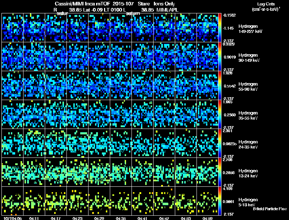This screenshot has width=289, height=220.
Task: Click the '(cm²-sr-s-keV)' units label
Action: (266, 9)
